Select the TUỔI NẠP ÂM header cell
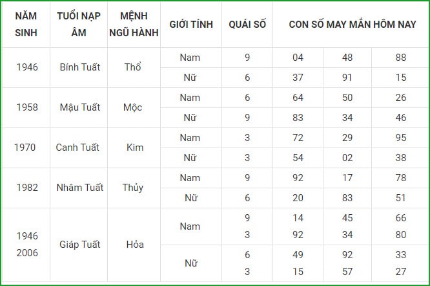Viewport: 430px width, 286px height. (79, 25)
